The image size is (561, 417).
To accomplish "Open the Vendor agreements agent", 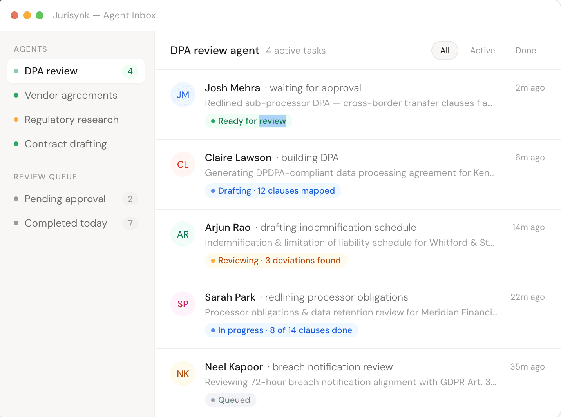I will [x=71, y=96].
